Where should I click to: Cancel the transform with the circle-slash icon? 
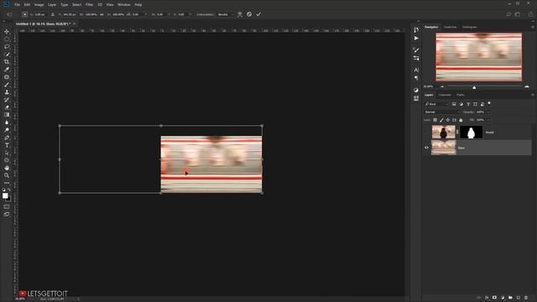point(249,14)
